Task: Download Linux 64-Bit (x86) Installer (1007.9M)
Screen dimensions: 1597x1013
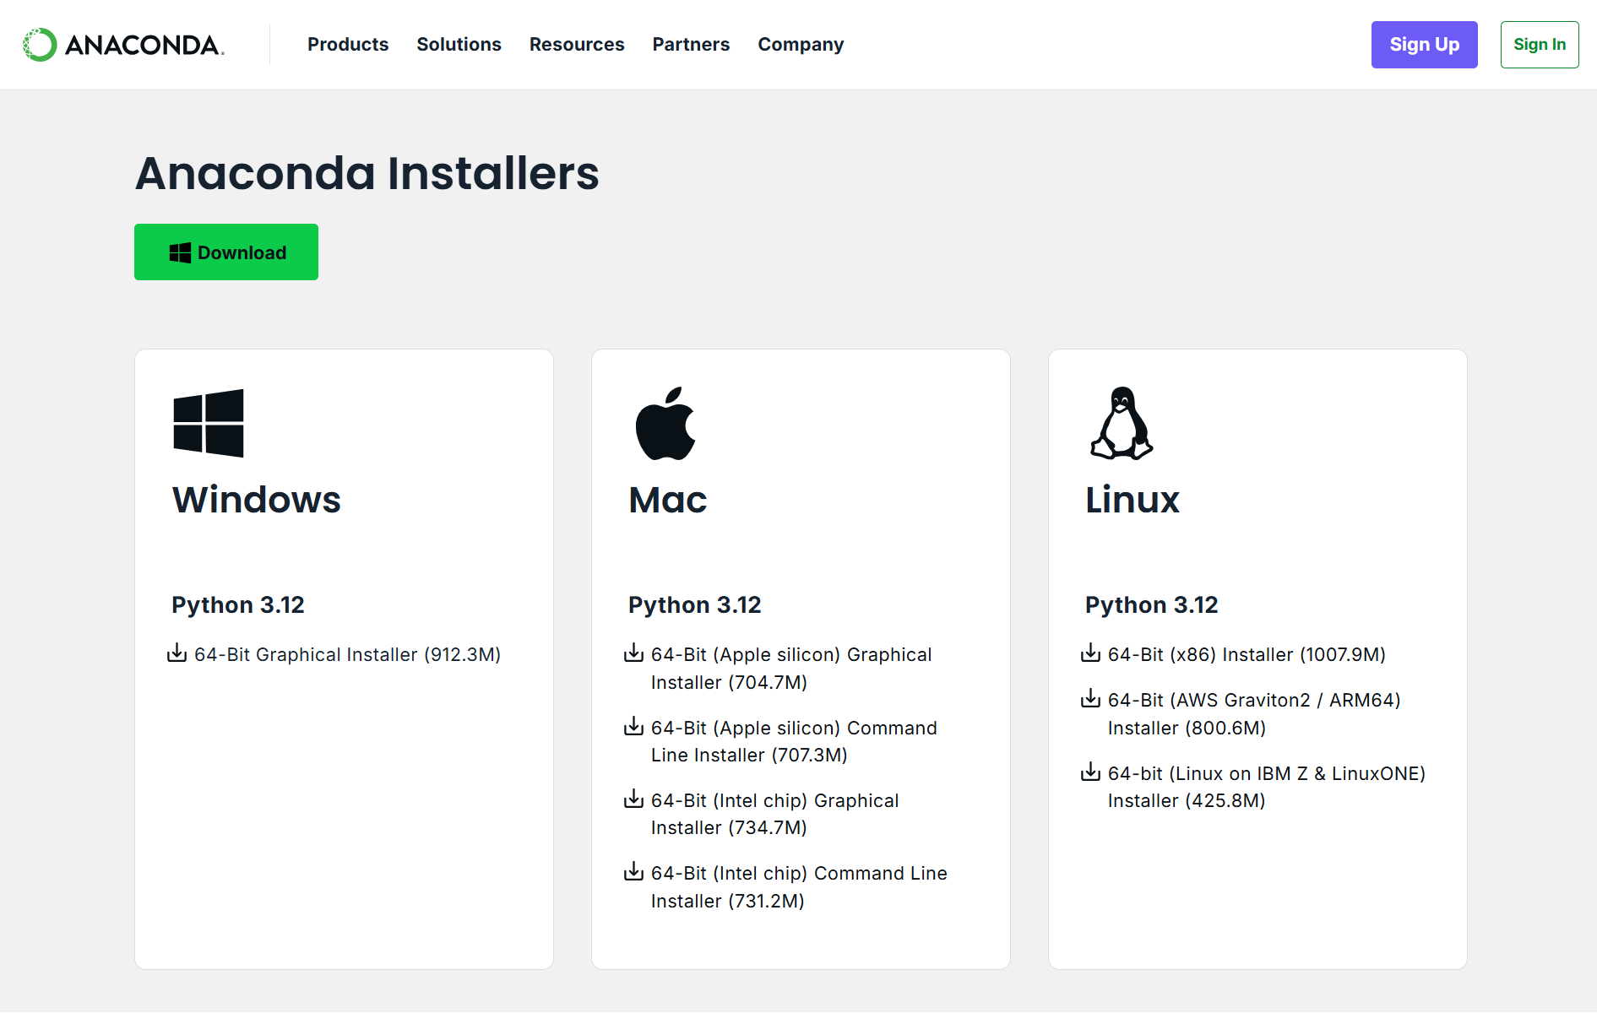Action: pos(1247,654)
